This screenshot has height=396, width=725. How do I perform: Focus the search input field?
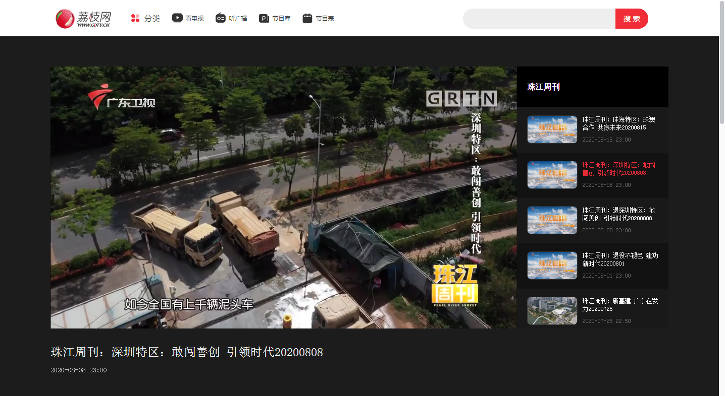click(539, 19)
